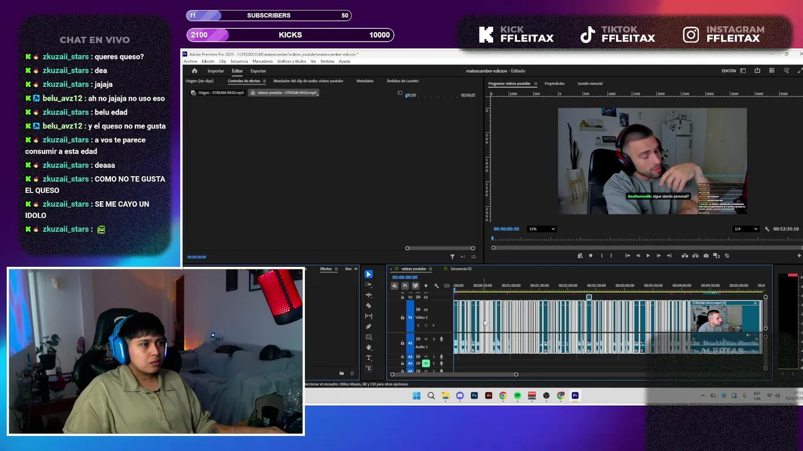The image size is (803, 451).
Task: Open Archivo menu
Action: click(190, 61)
